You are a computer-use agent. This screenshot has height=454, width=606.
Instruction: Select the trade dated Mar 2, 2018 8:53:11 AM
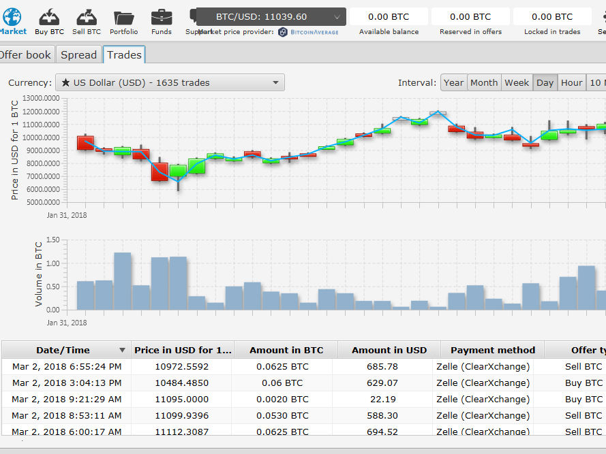click(x=304, y=415)
